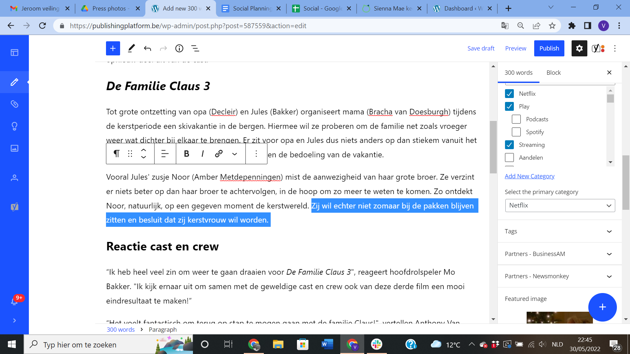Open the list view outline icon
Viewport: 630px width, 354px height.
(x=195, y=49)
